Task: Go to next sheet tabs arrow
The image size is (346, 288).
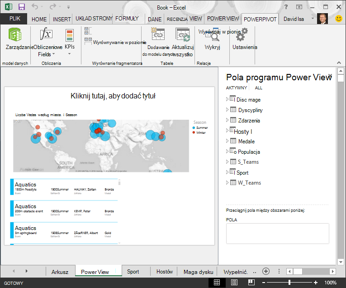Action: [27, 271]
